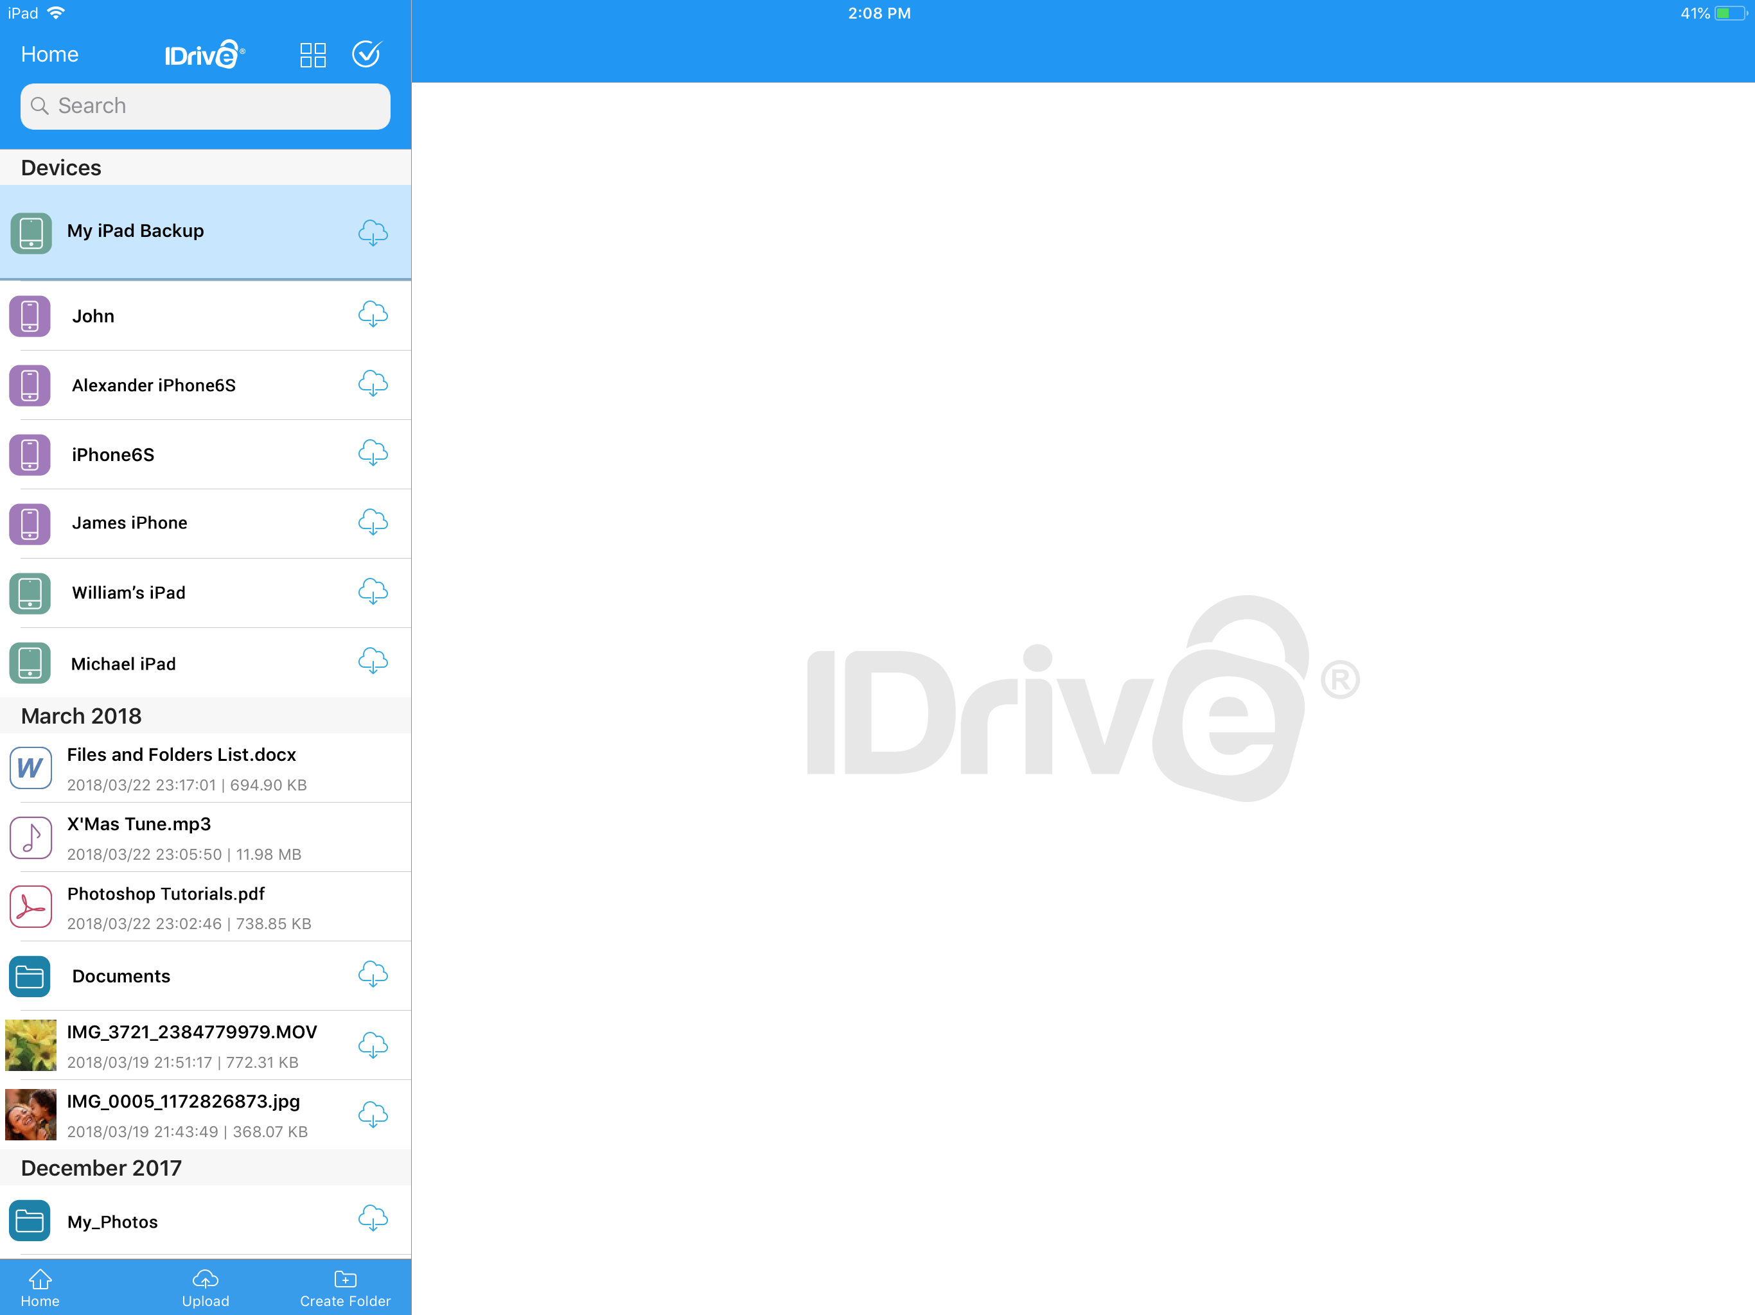The image size is (1755, 1315).
Task: Select Create Folder in bottom bar
Action: [345, 1288]
